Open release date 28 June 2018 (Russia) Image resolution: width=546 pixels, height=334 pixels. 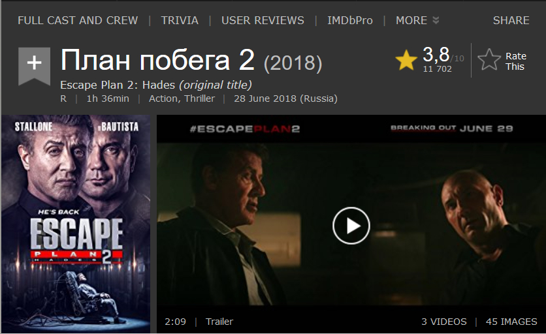click(285, 99)
